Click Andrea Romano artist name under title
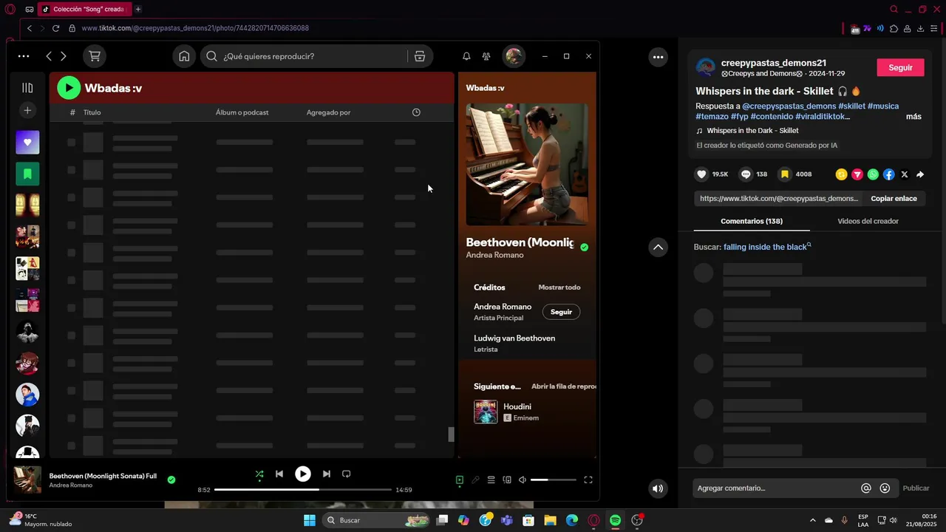 494,255
